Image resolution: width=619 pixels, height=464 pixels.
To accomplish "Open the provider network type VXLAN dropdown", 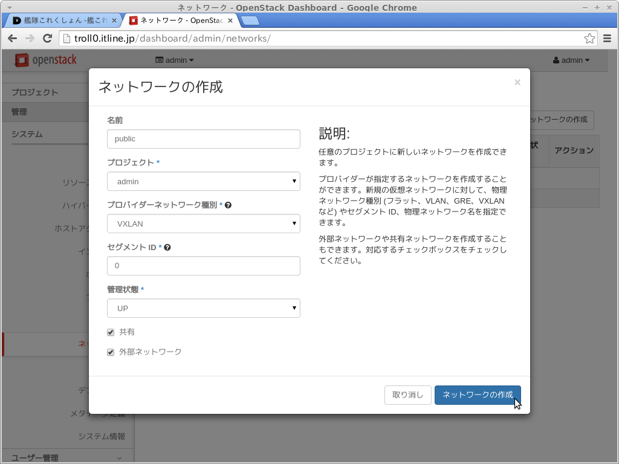I will click(203, 224).
